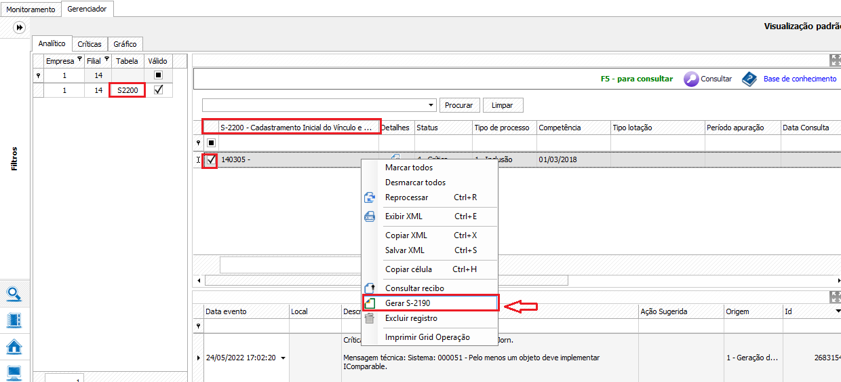
Task: Select Gerar S-2190 from context menu
Action: [431, 303]
